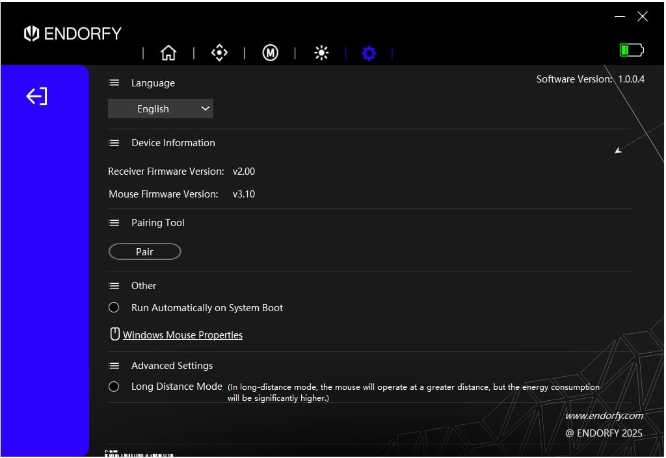The width and height of the screenshot is (666, 458).
Task: Click the Language section heading
Action: point(153,83)
